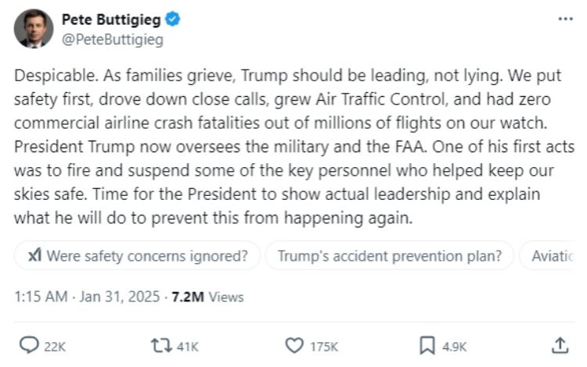Open Pete Buttigieg's profile picture
Screen dimensions: 587x367
point(34,29)
